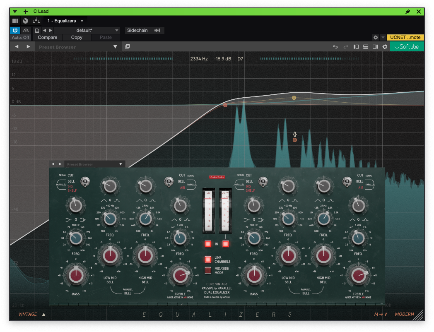Click the Compare button
This screenshot has width=434, height=332.
click(x=48, y=37)
